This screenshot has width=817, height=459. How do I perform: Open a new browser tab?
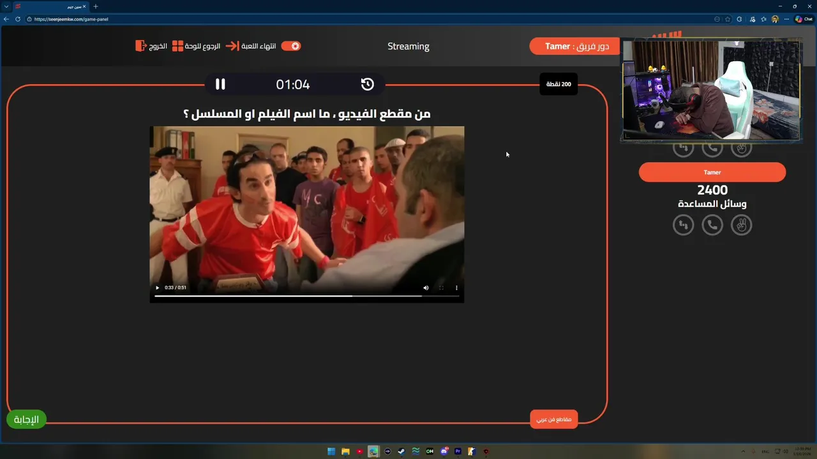[x=96, y=6]
